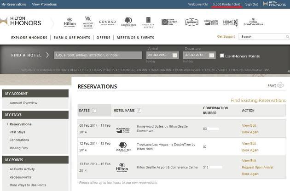Open Past Stays in sidebar
Viewport: 290px width, 191px height.
17,132
